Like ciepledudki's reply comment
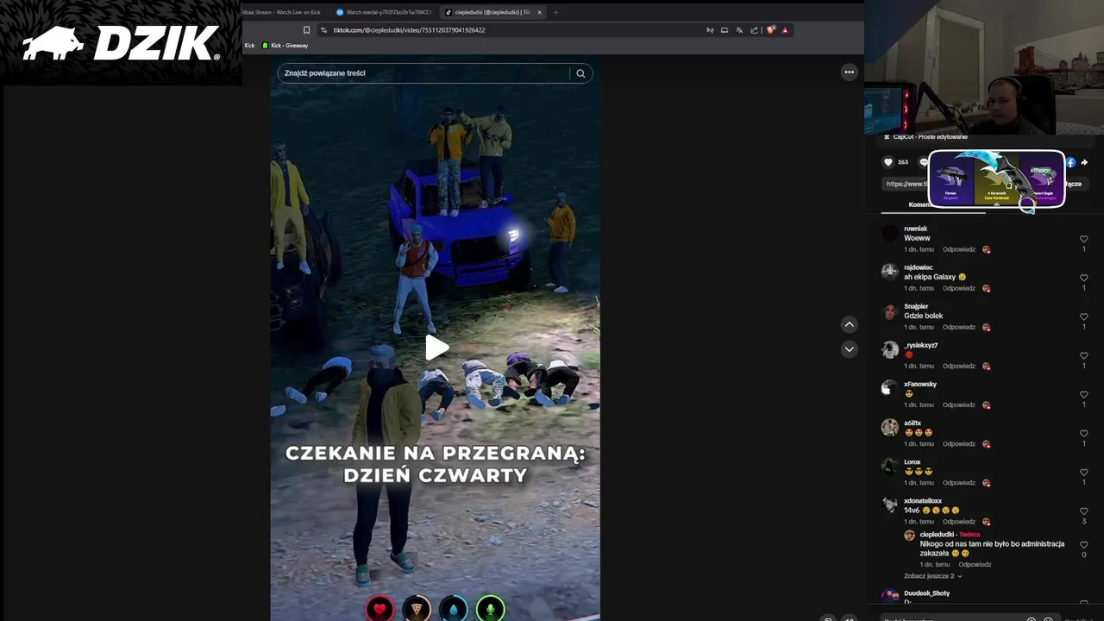1104x621 pixels. point(1084,544)
